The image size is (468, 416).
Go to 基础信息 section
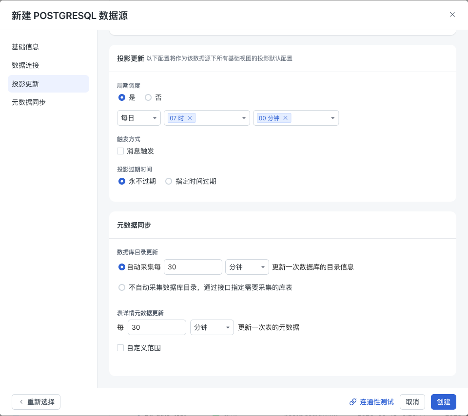click(48, 47)
